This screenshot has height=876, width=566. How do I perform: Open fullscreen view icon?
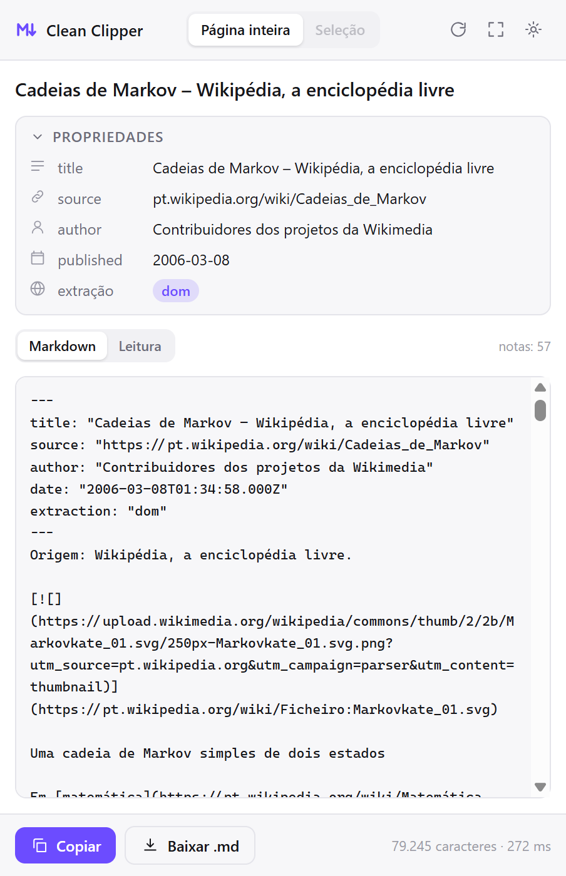(496, 29)
